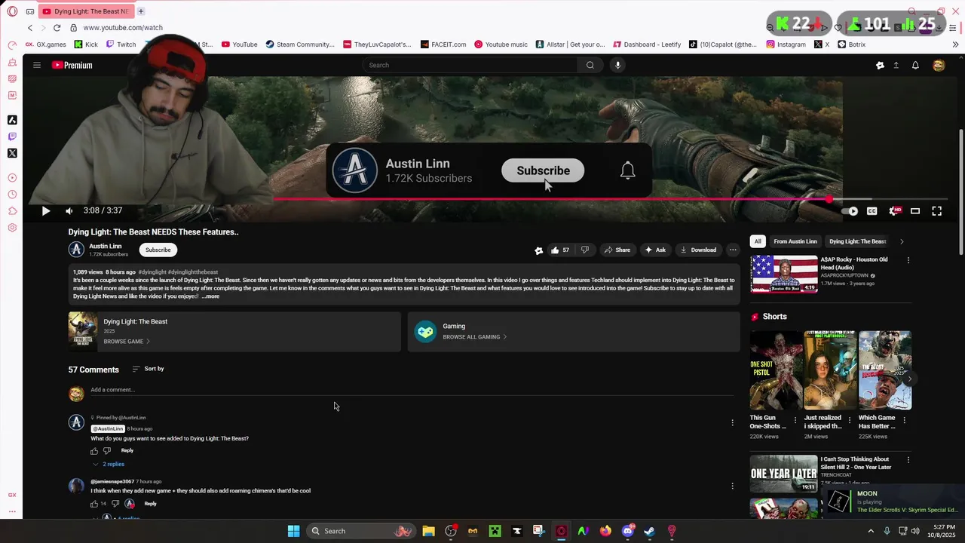This screenshot has width=965, height=543.
Task: Open the ASAP Rocky Houston Old Head thumbnail
Action: (783, 274)
